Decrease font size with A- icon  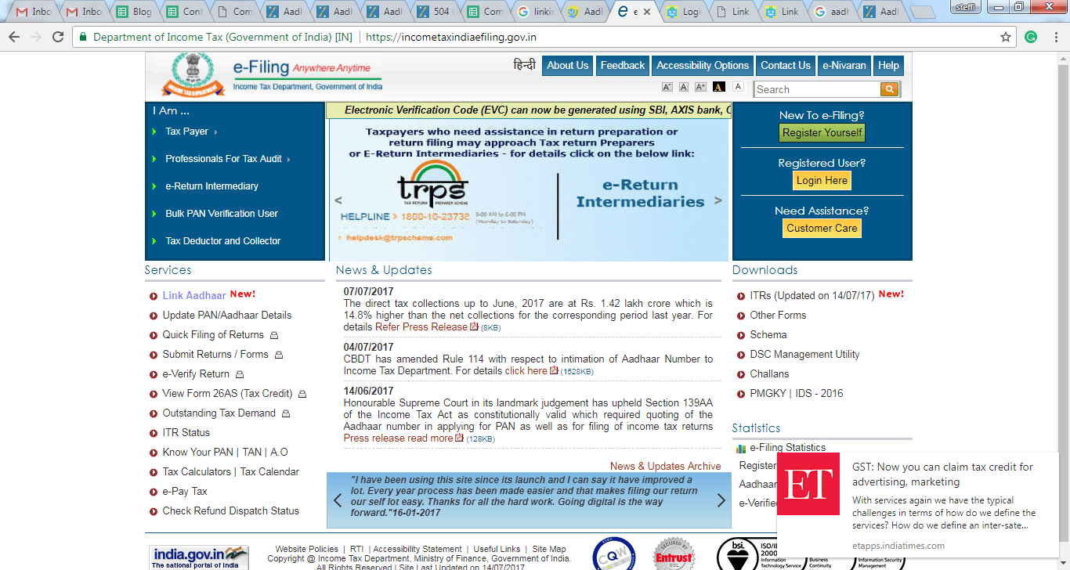pos(667,87)
